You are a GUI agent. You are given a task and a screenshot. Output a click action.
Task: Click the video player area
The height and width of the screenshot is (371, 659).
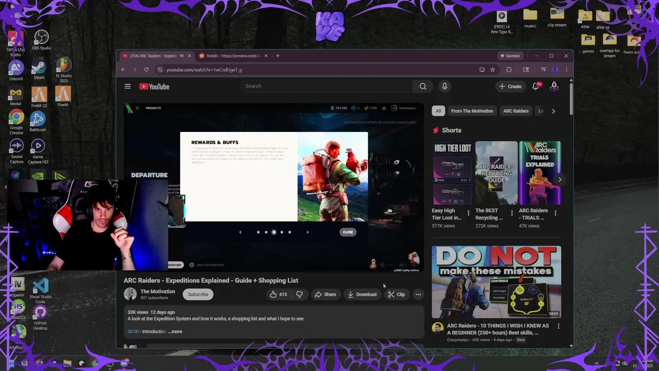tap(273, 187)
